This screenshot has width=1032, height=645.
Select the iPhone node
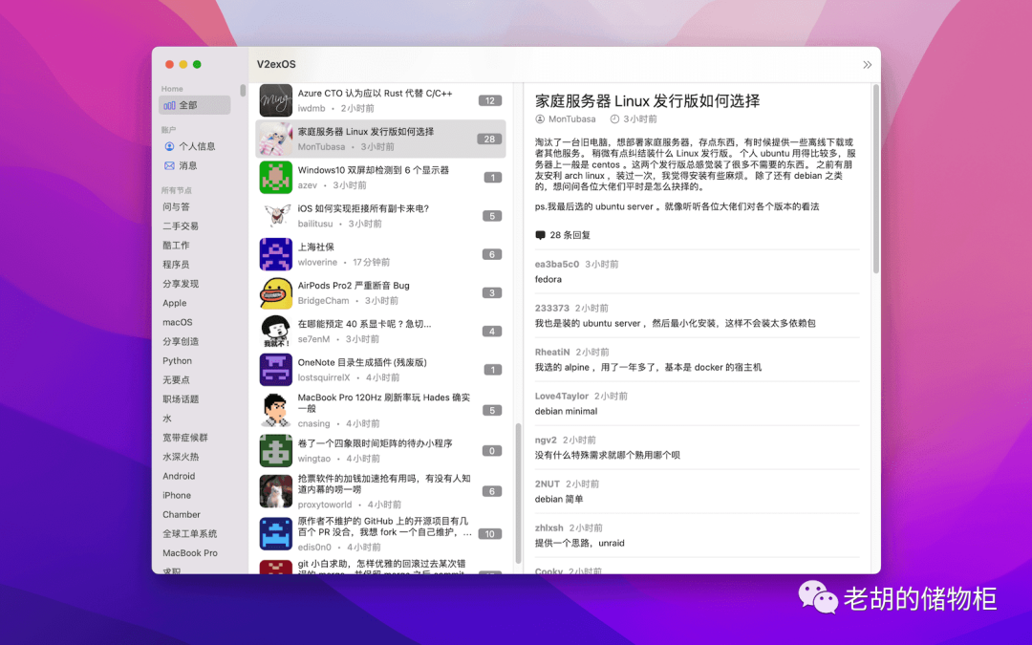(x=177, y=495)
